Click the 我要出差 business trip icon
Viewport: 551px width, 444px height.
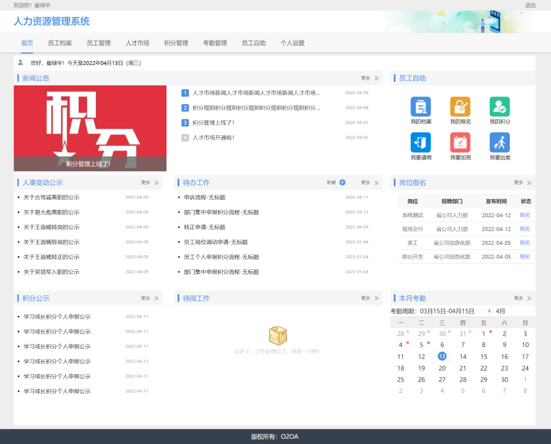tap(499, 143)
